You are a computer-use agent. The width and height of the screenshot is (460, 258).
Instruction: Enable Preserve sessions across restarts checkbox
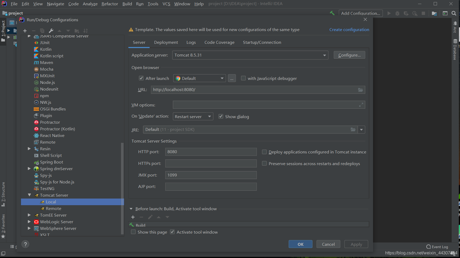[x=264, y=164]
